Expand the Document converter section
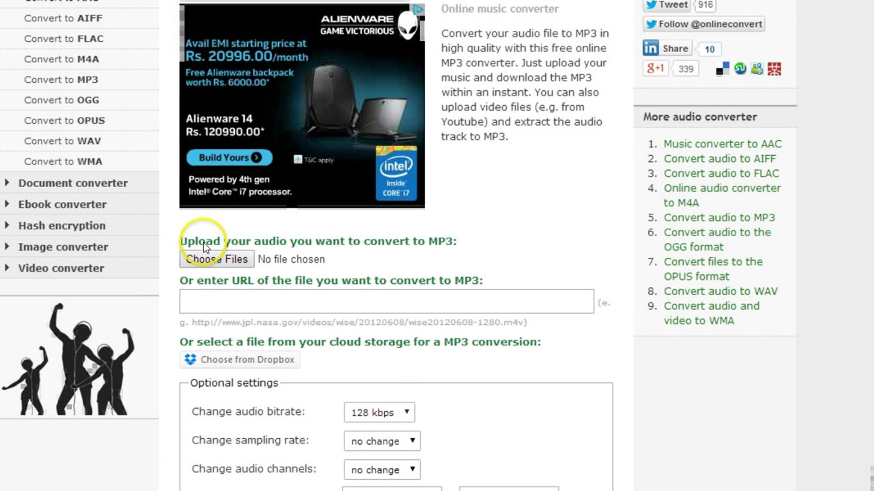874x491 pixels. (x=73, y=183)
